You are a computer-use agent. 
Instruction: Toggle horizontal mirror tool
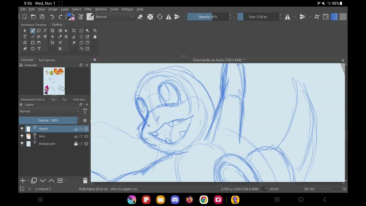pos(287,17)
